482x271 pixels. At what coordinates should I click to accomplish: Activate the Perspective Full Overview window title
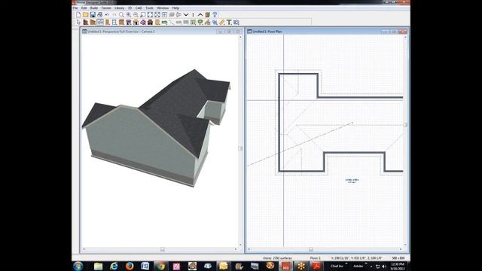[121, 32]
